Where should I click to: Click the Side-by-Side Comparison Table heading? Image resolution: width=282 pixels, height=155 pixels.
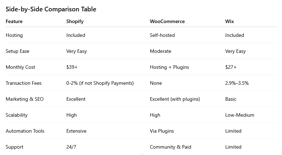point(51,9)
